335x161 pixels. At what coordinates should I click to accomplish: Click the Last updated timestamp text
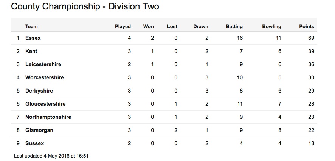(x=51, y=156)
